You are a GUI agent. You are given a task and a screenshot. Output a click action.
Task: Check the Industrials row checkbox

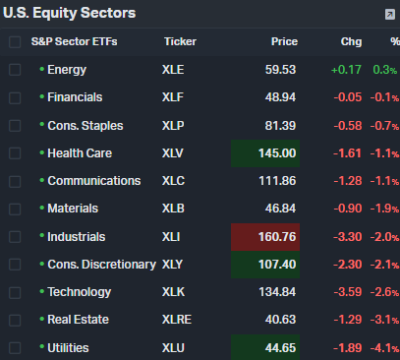pyautogui.click(x=15, y=237)
